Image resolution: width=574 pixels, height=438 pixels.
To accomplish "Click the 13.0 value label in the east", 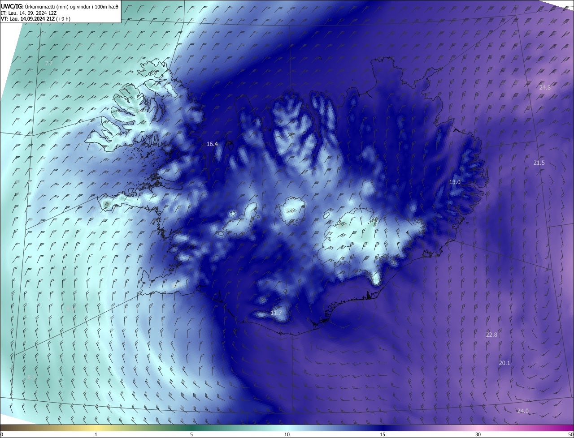I will (455, 182).
